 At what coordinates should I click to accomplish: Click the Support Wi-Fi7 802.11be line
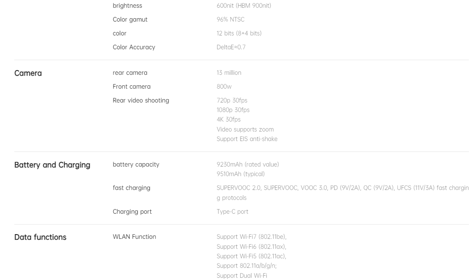pos(252,237)
